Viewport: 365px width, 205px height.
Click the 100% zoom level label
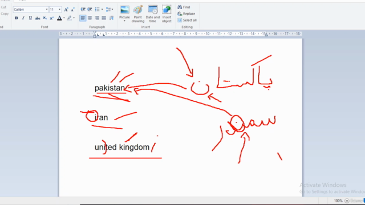pyautogui.click(x=338, y=201)
